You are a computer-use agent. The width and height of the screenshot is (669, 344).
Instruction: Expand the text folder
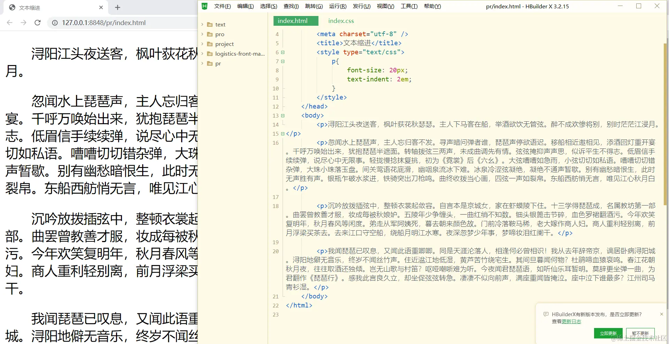coord(202,24)
